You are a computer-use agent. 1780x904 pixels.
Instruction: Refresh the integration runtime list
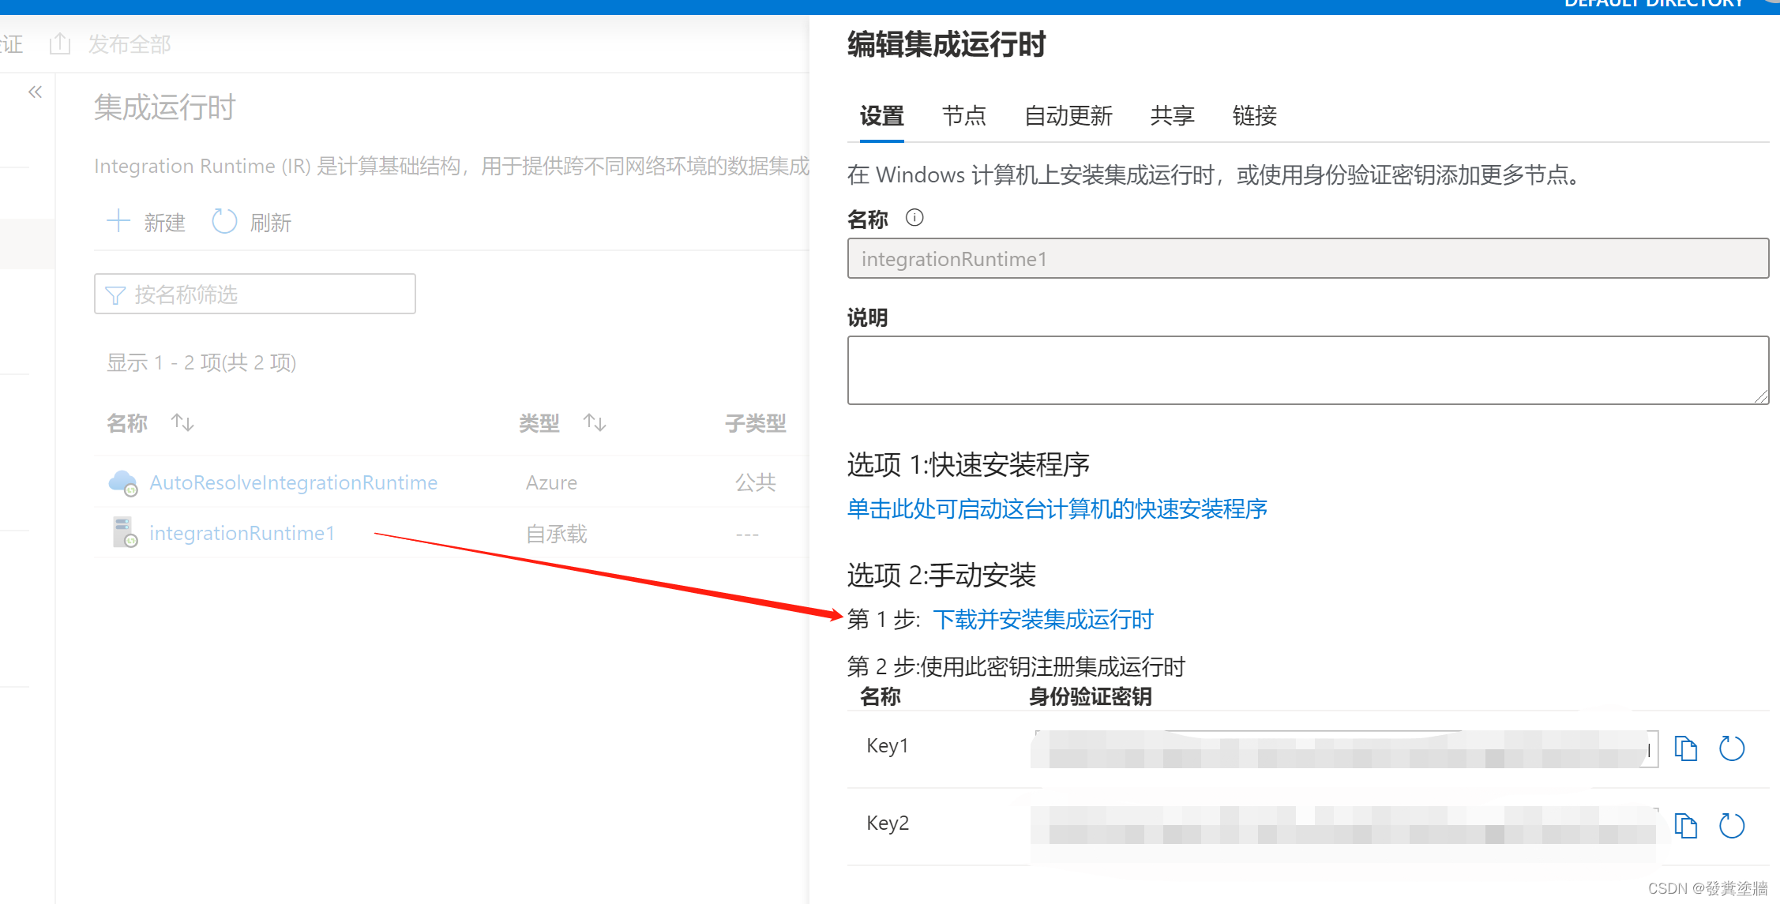[x=250, y=222]
